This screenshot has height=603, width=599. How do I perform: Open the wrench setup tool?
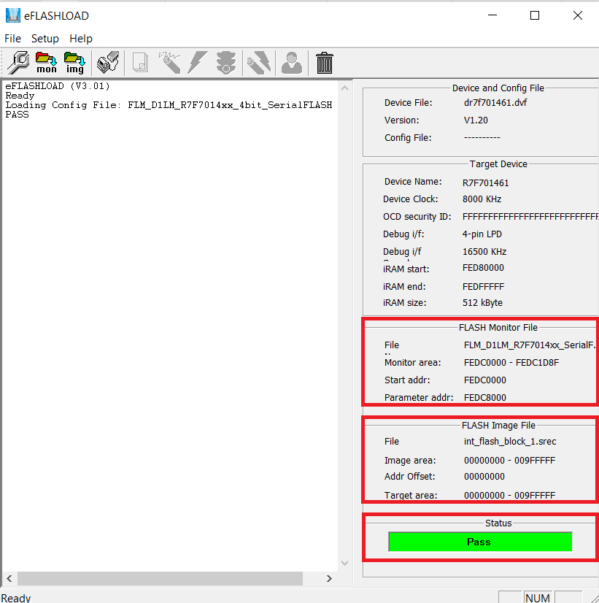tap(18, 62)
